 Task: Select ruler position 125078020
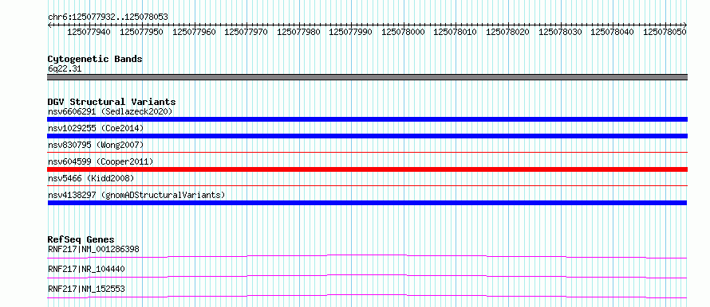pyautogui.click(x=507, y=32)
